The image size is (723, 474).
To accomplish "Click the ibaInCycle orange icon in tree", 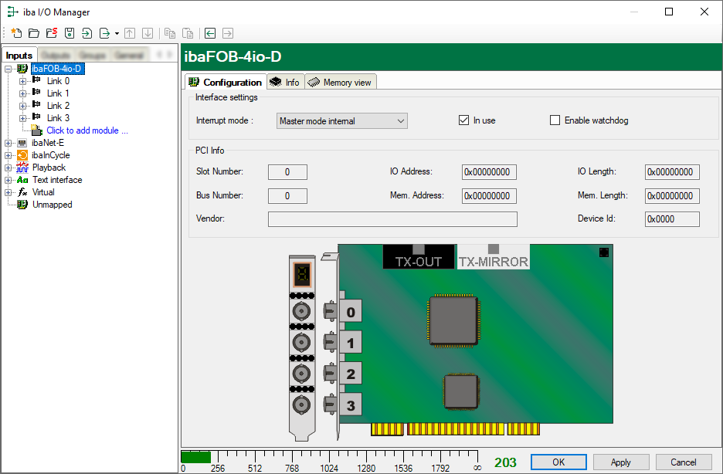I will (22, 155).
